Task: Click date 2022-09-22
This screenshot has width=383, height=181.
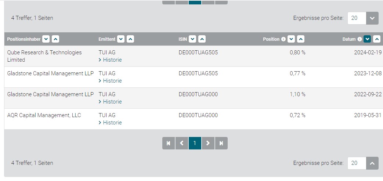Action: [x=368, y=94]
